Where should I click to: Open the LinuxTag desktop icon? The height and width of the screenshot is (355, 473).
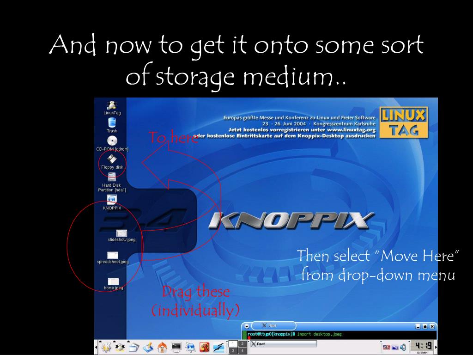coord(112,108)
